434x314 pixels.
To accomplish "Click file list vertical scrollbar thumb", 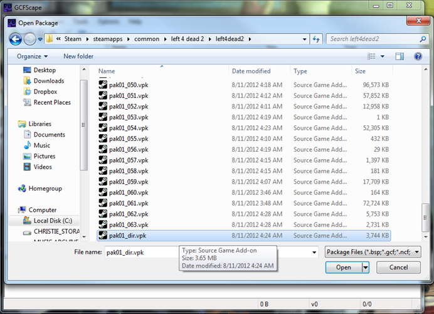I will tap(425, 217).
